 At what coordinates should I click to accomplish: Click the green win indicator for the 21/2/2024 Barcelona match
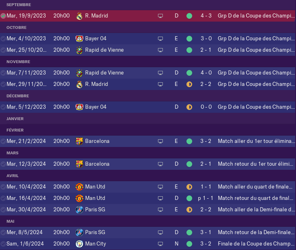coord(189,141)
